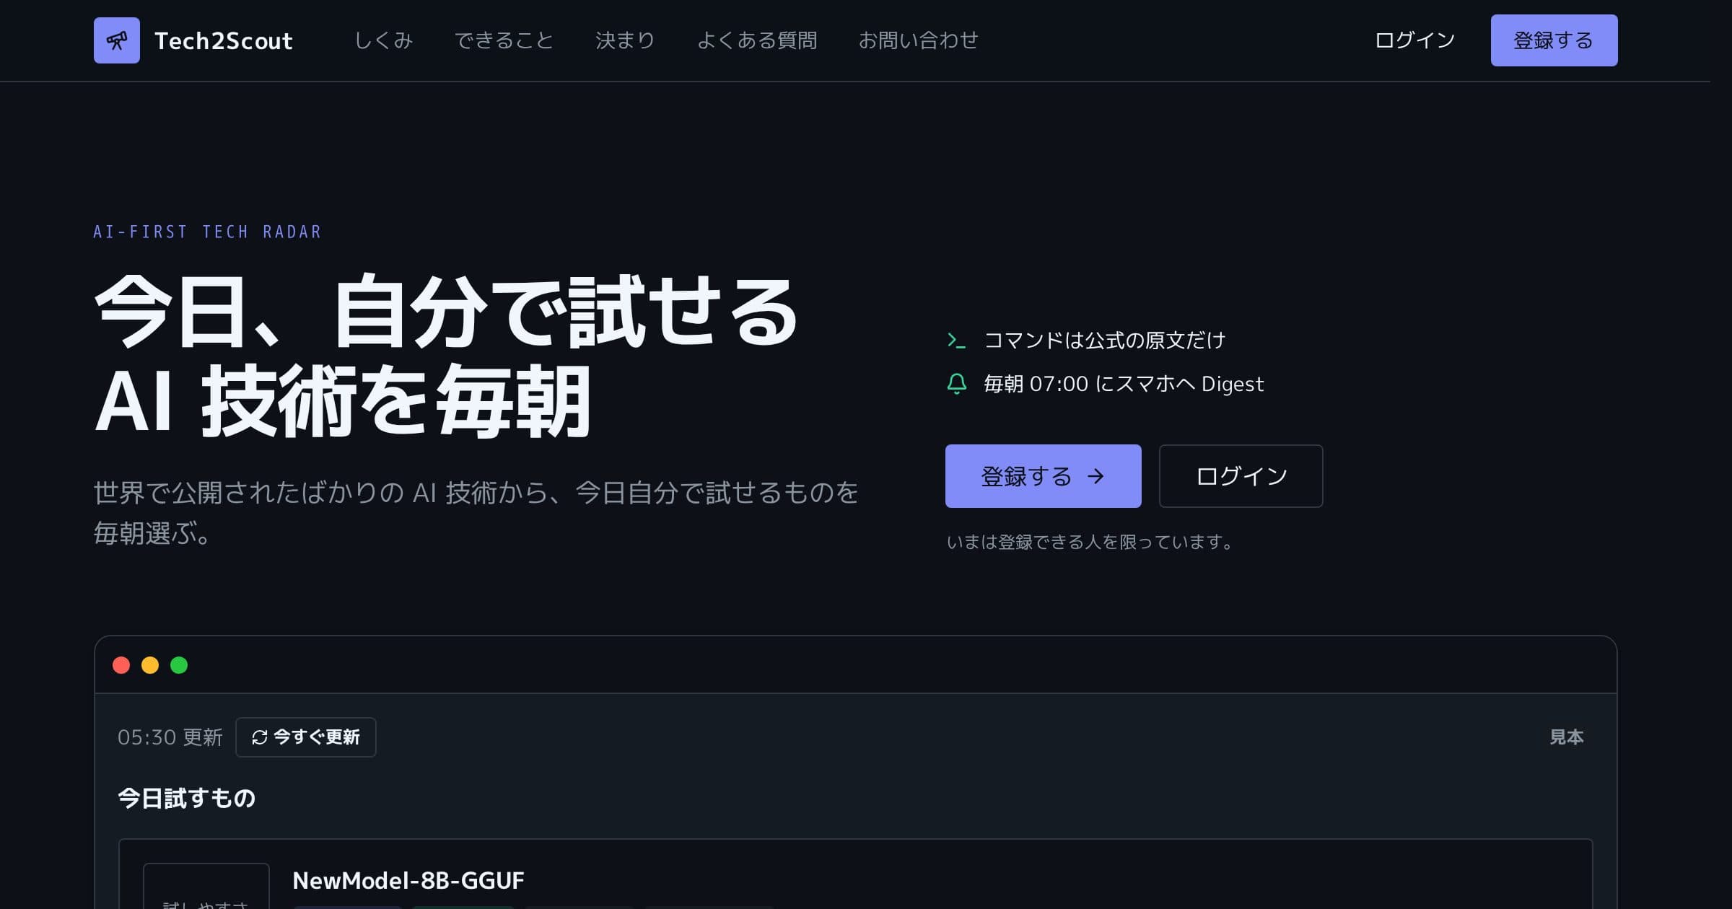1732x909 pixels.
Task: Click the red window dot
Action: click(x=121, y=665)
